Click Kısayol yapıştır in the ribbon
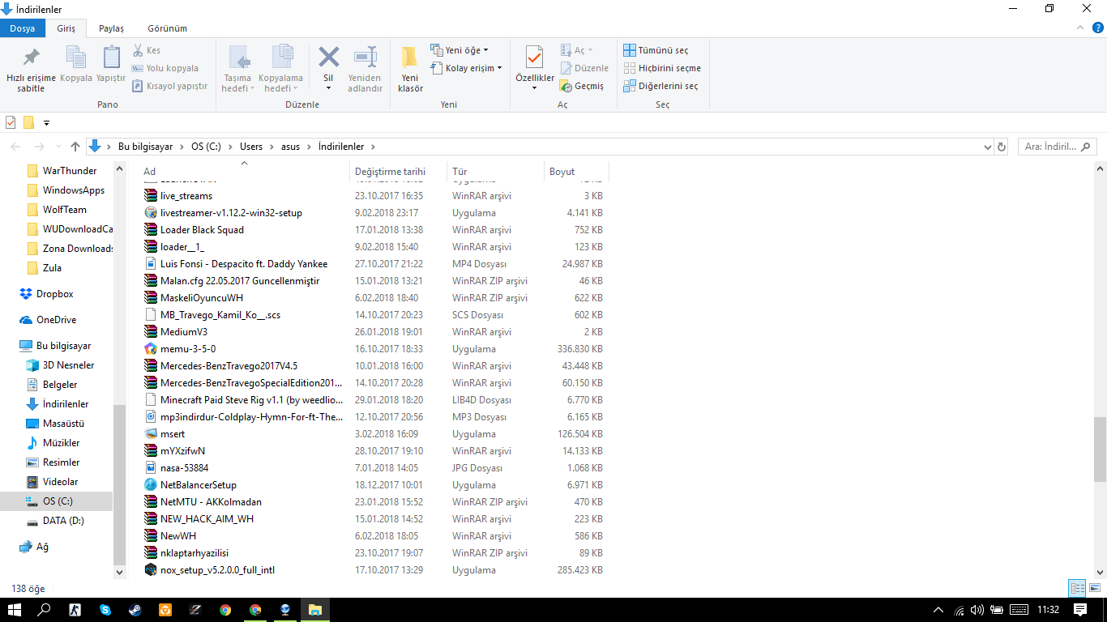The height and width of the screenshot is (622, 1107). click(x=169, y=86)
